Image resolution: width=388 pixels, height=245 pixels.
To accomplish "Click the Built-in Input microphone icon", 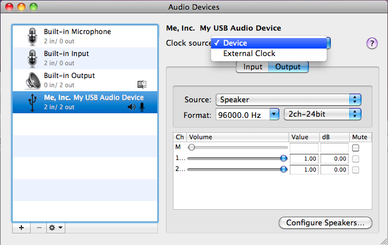I will point(31,58).
